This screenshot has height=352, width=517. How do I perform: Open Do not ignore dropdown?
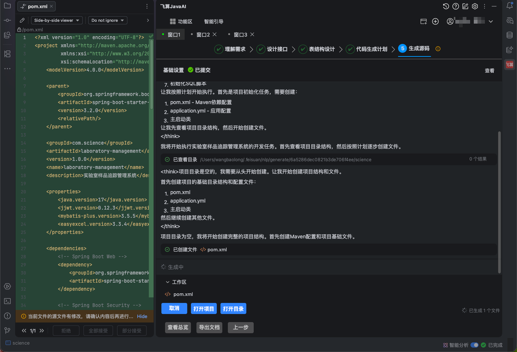(x=107, y=20)
